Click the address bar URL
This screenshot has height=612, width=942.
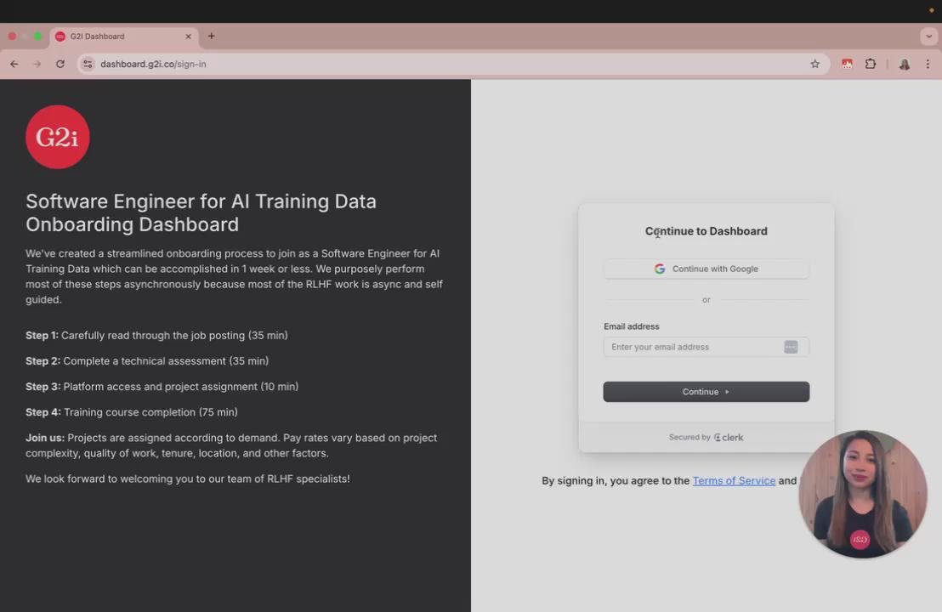tap(153, 64)
